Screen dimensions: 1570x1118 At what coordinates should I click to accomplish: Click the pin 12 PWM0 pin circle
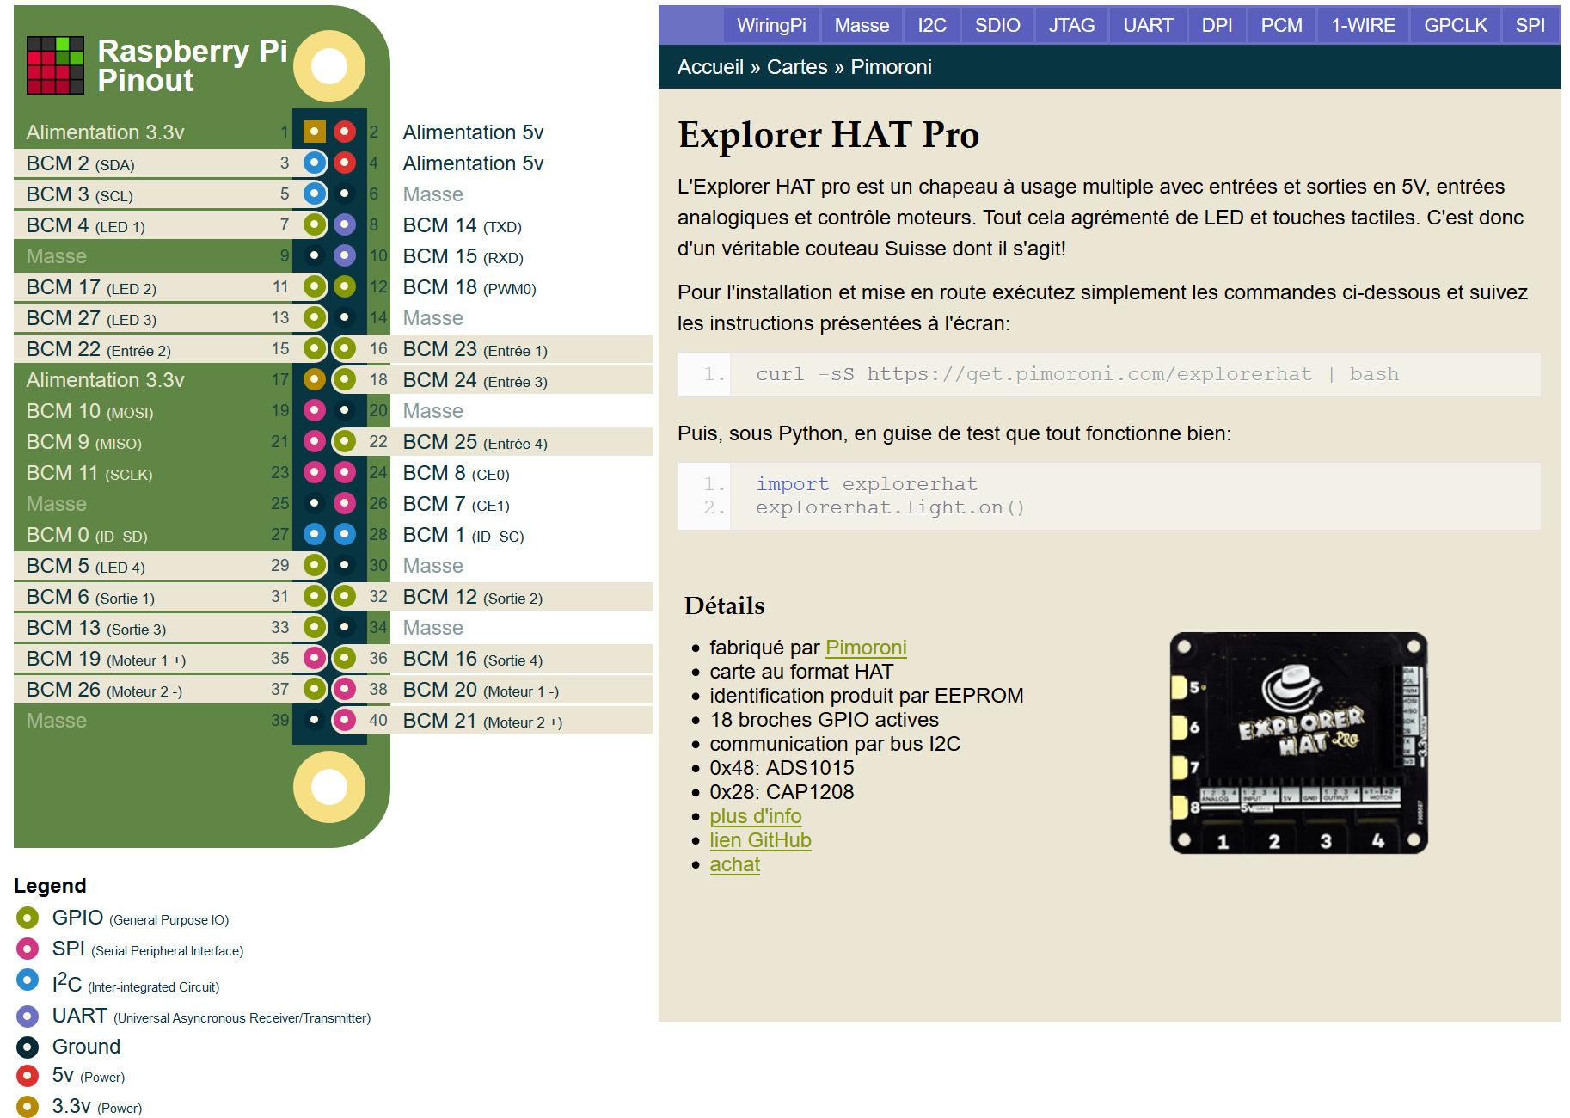point(345,286)
